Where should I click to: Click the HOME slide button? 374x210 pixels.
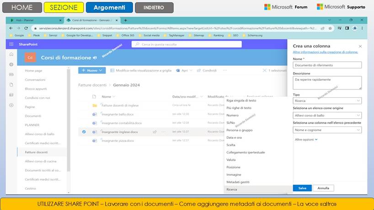(22, 7)
